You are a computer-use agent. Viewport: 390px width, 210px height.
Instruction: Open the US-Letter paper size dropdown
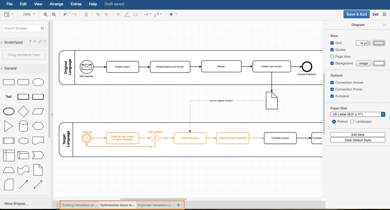point(358,114)
